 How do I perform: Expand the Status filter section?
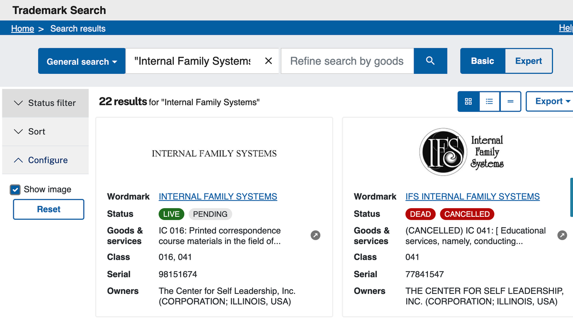click(45, 103)
